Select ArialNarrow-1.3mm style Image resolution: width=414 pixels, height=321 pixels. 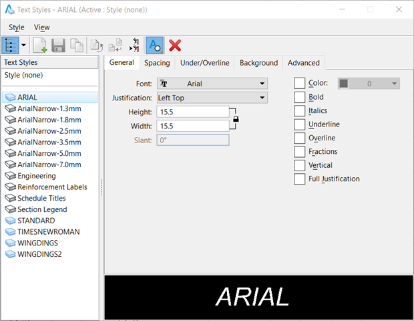pos(49,109)
